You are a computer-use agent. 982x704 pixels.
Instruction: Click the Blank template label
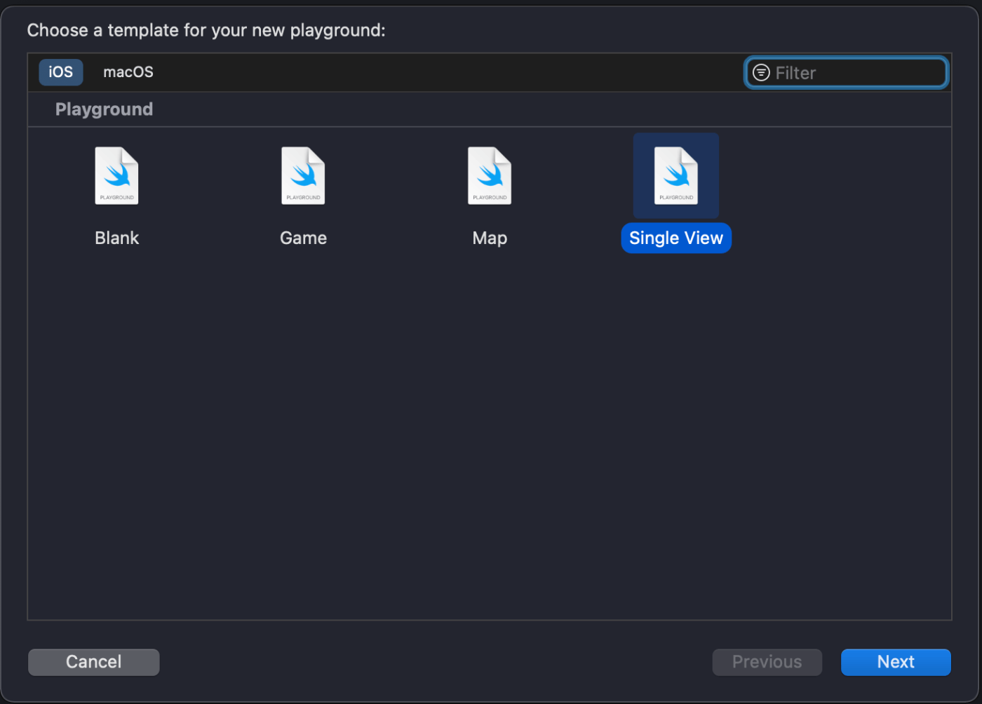[x=117, y=238]
